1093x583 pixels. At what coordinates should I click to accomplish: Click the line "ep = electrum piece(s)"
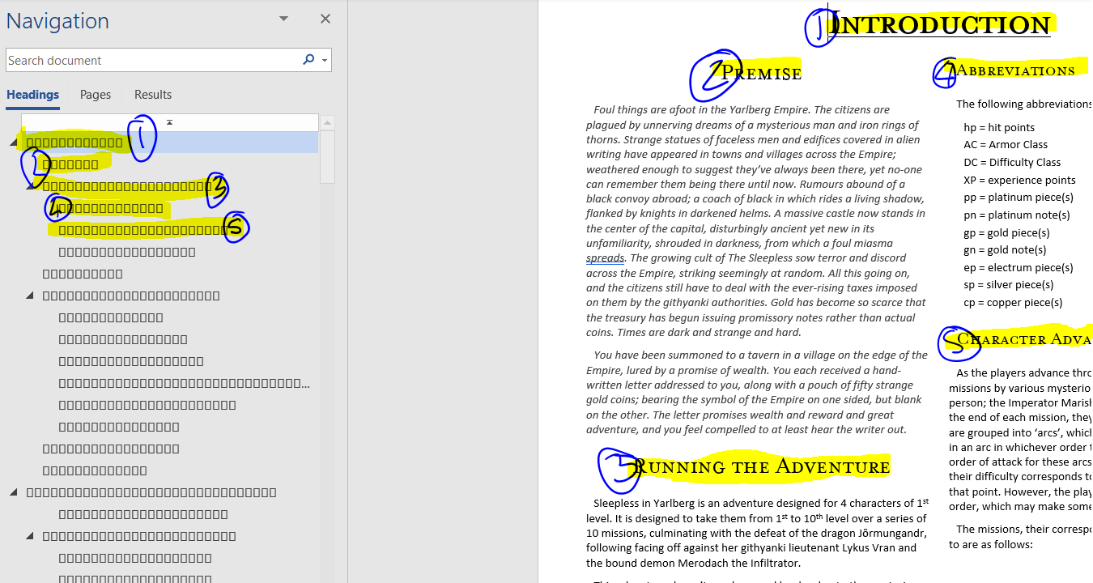click(1019, 268)
